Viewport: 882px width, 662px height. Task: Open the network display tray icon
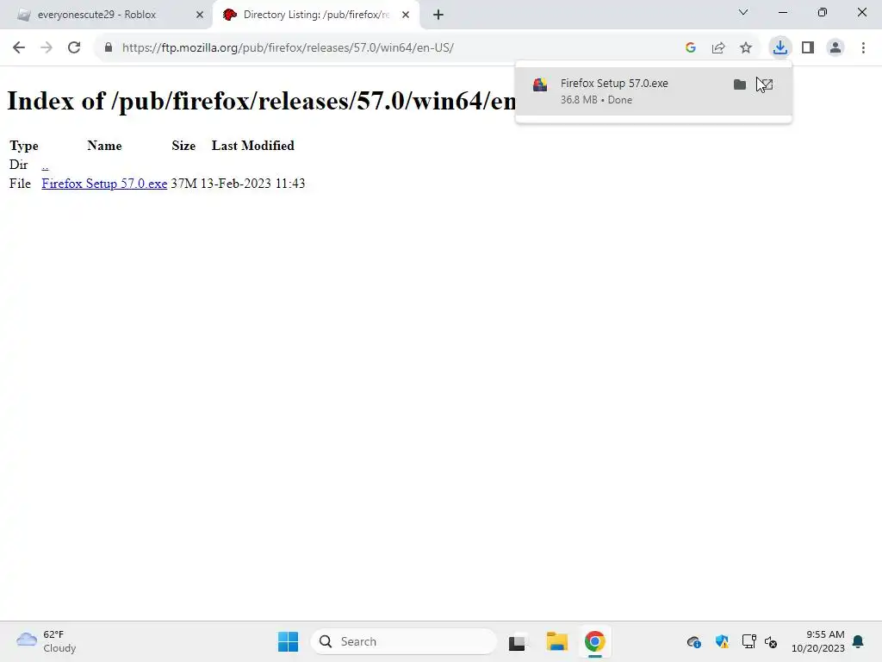748,641
